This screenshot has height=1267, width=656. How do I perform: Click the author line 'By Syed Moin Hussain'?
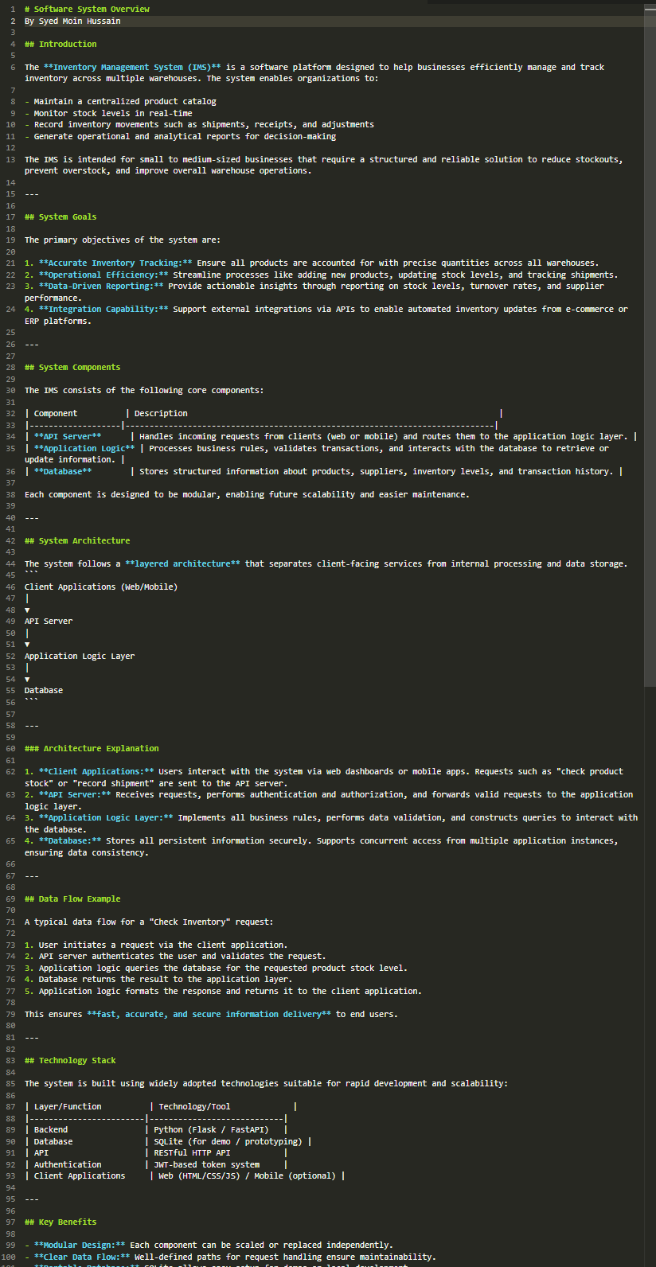tap(72, 21)
